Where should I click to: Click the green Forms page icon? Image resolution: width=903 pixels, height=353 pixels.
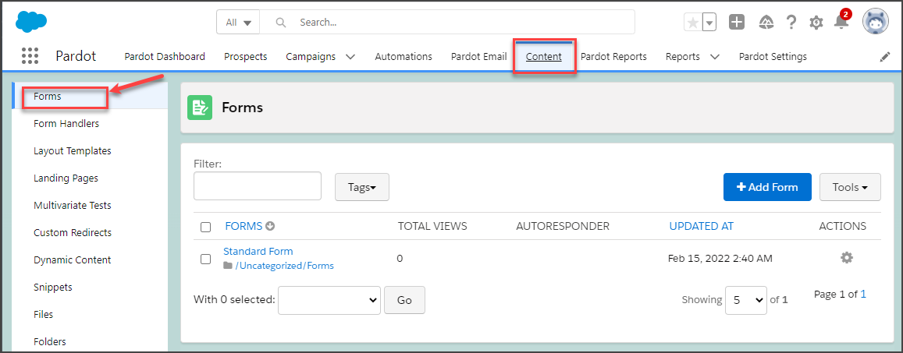[200, 108]
